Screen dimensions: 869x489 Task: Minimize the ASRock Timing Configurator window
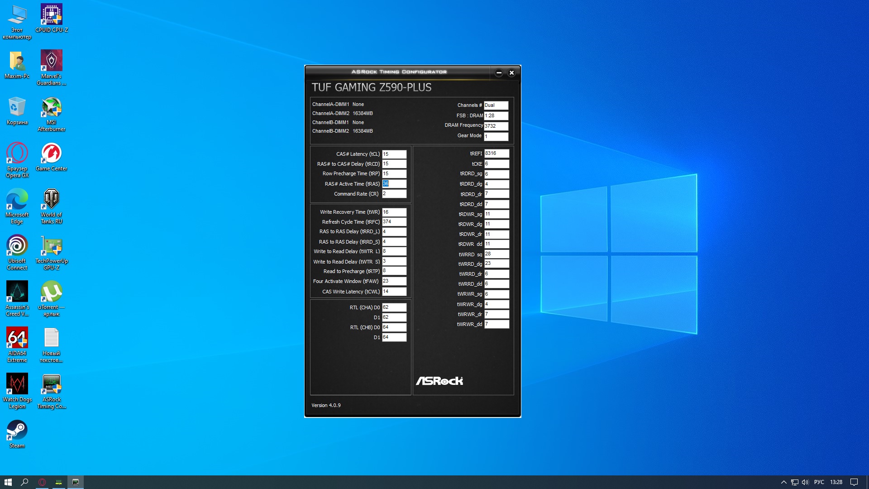click(x=499, y=72)
